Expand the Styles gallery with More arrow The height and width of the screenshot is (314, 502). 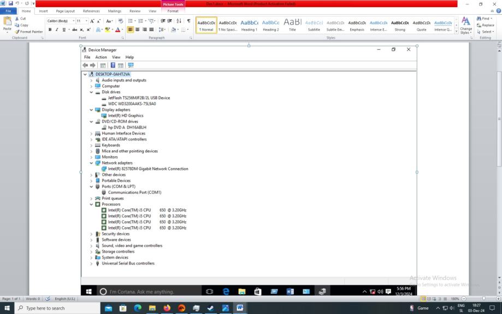(456, 32)
